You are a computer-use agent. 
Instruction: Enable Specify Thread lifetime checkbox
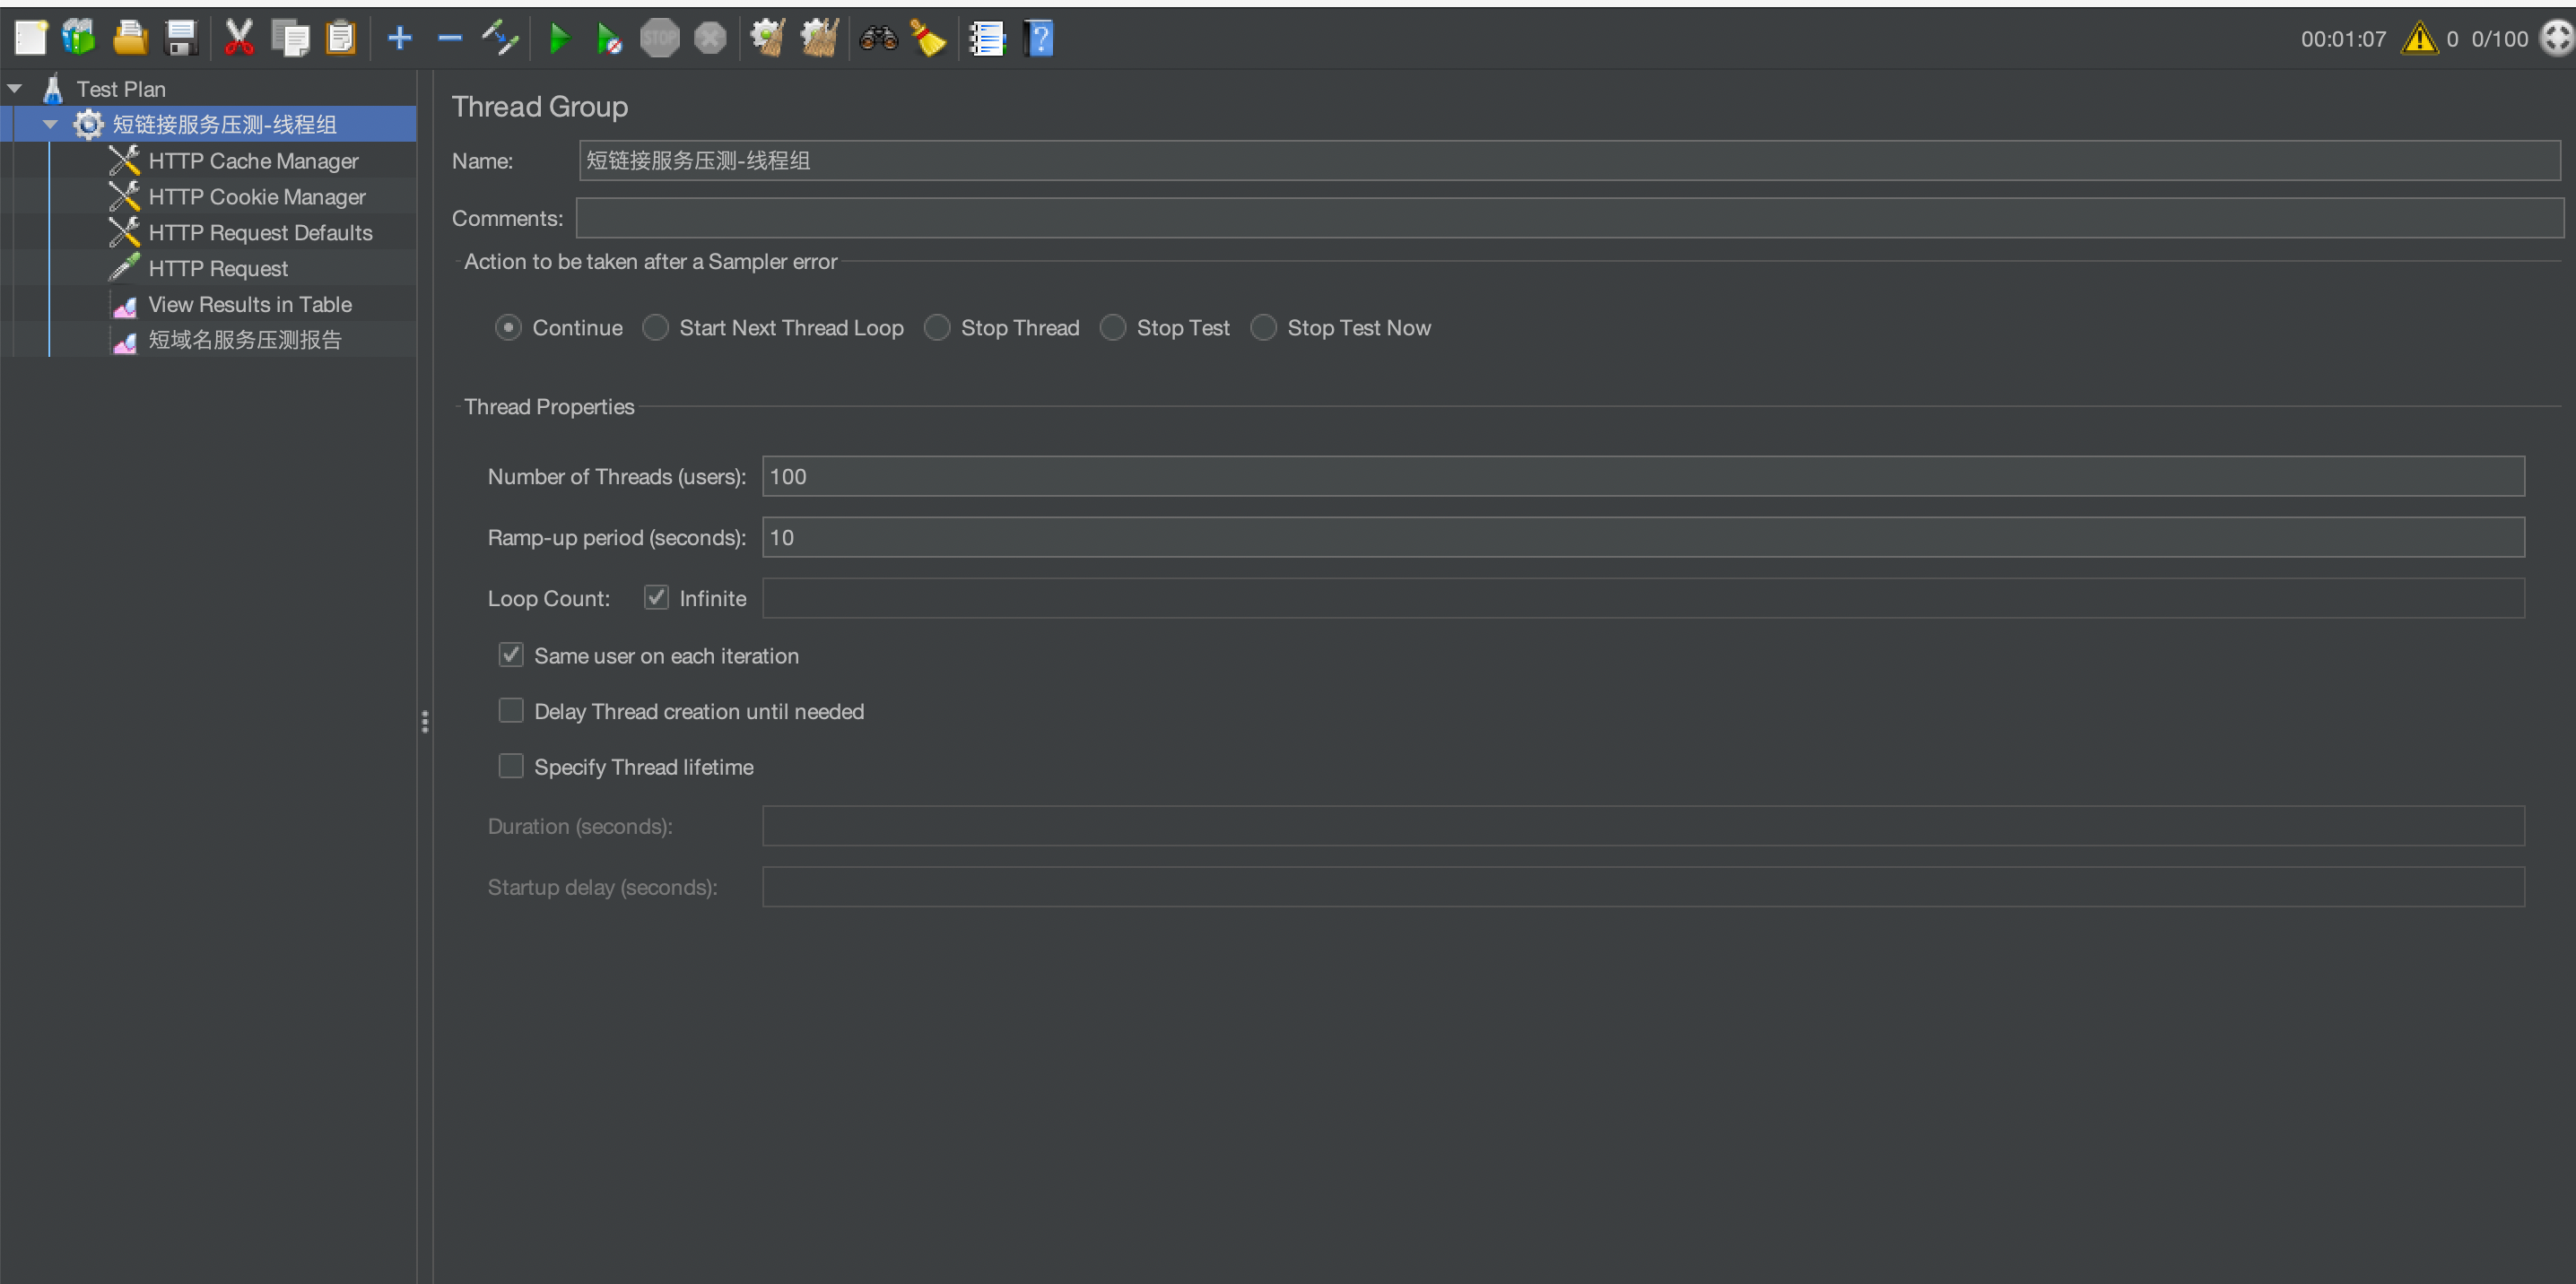(511, 766)
